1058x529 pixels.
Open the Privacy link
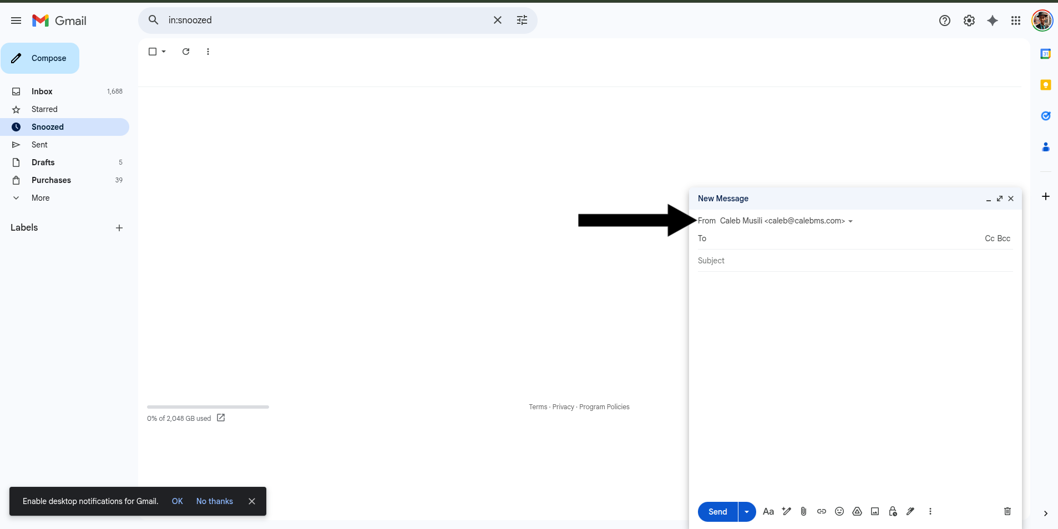coord(563,407)
